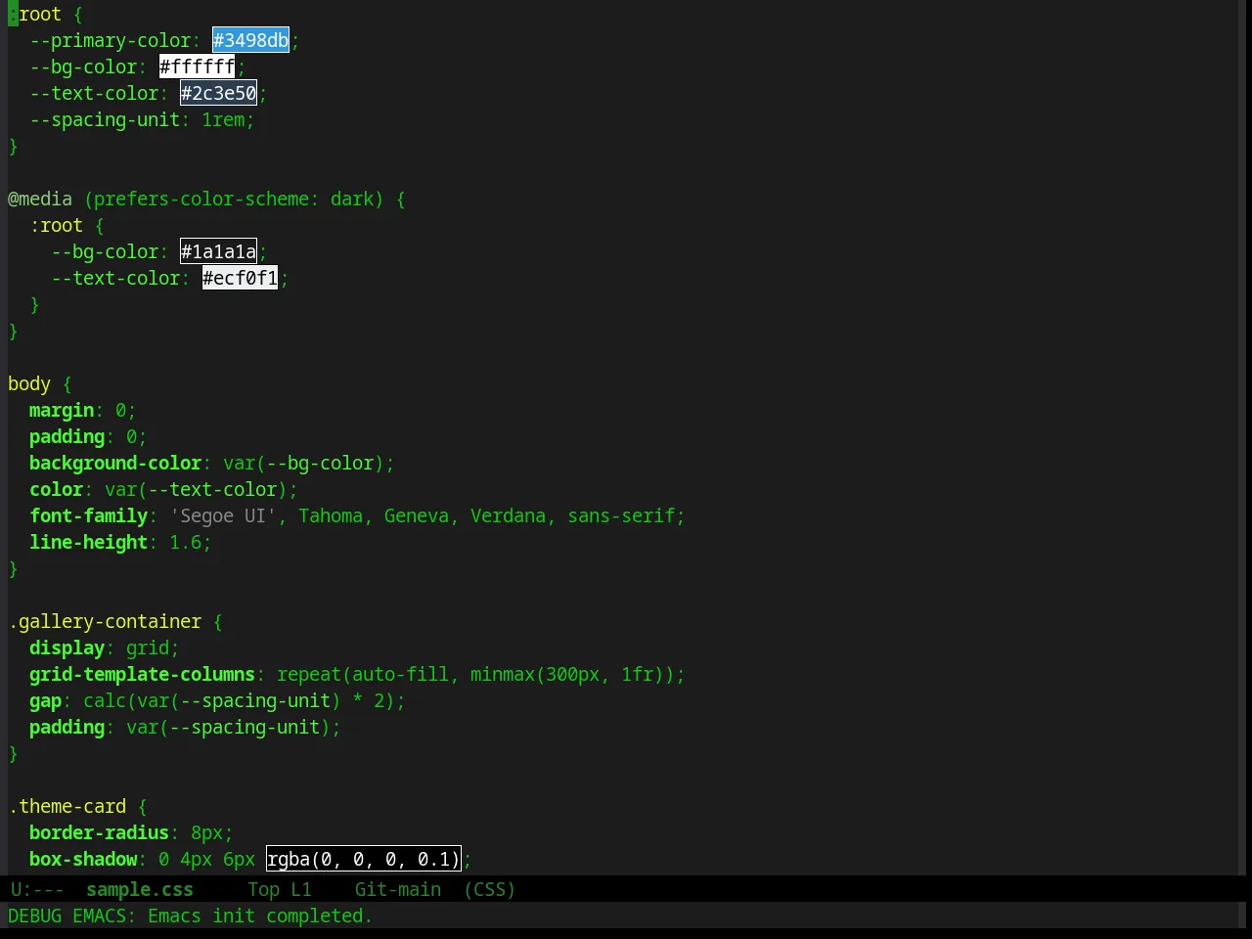
Task: Click the 'grid-template-columns' property
Action: (143, 674)
